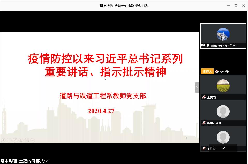Click the 腾讯会议 meeting ID title text

point(123,5)
